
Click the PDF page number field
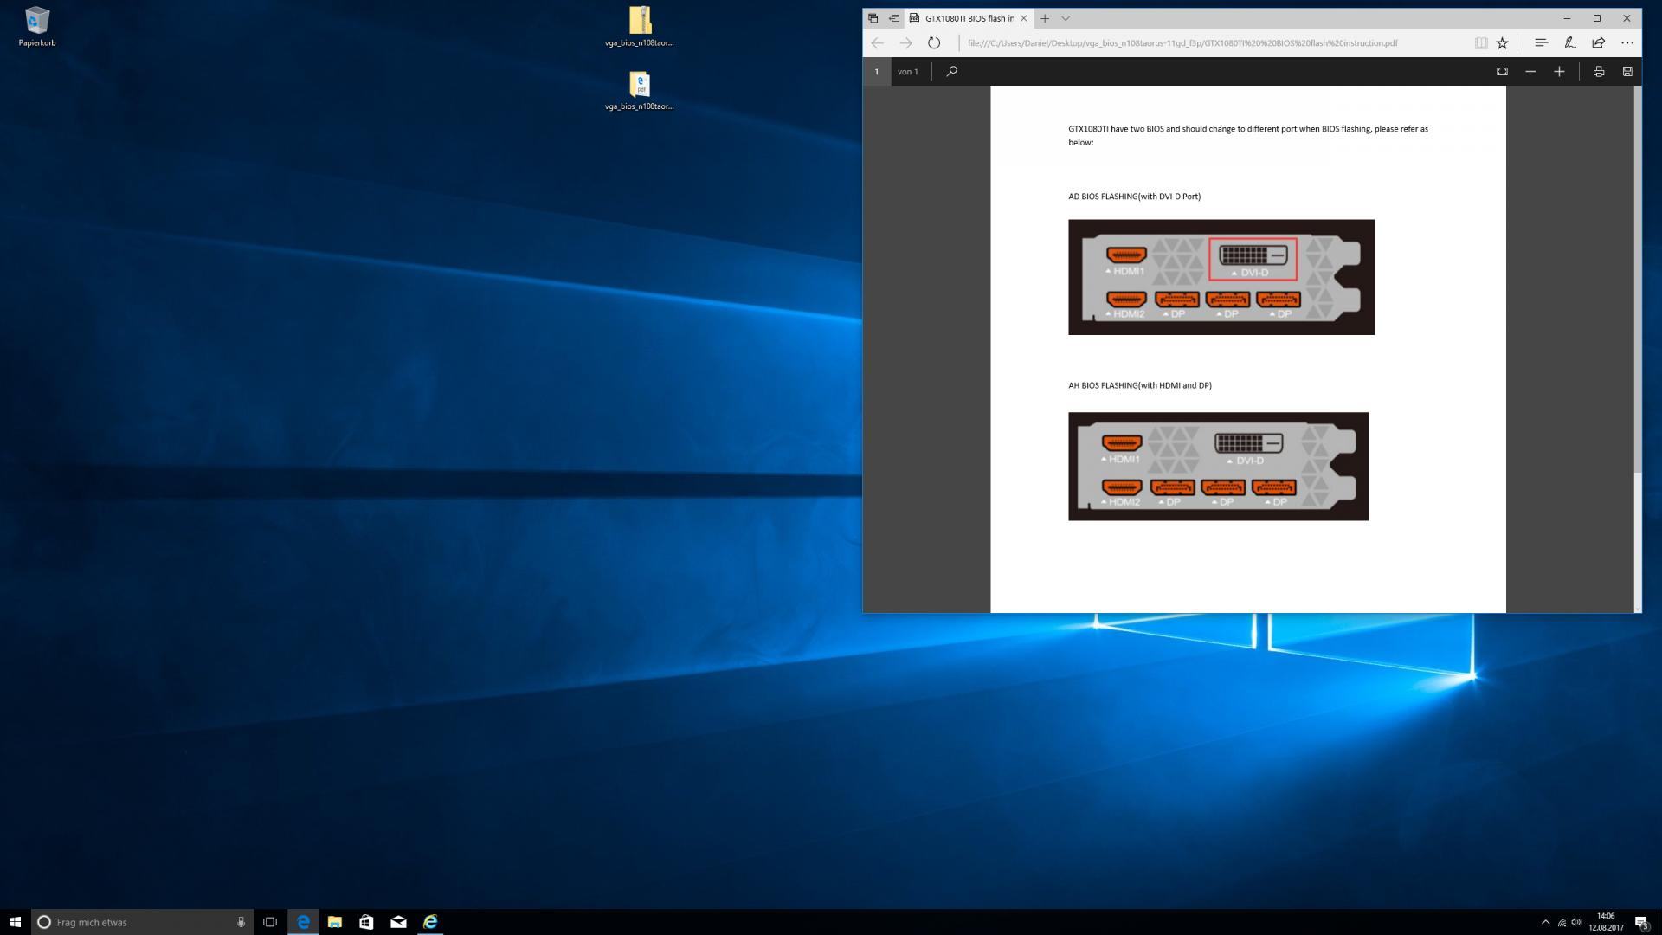[x=876, y=71]
